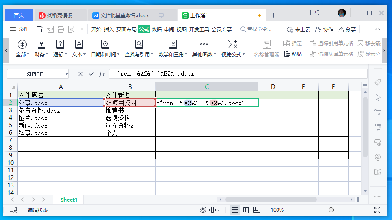Screen dimensions: 392x220
Task: Open the 查找与引用 functions dropdown
Action: pos(139,48)
